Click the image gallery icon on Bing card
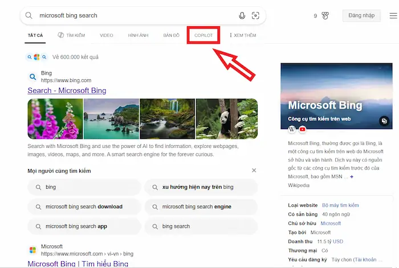399x268 pixels. [x=384, y=121]
